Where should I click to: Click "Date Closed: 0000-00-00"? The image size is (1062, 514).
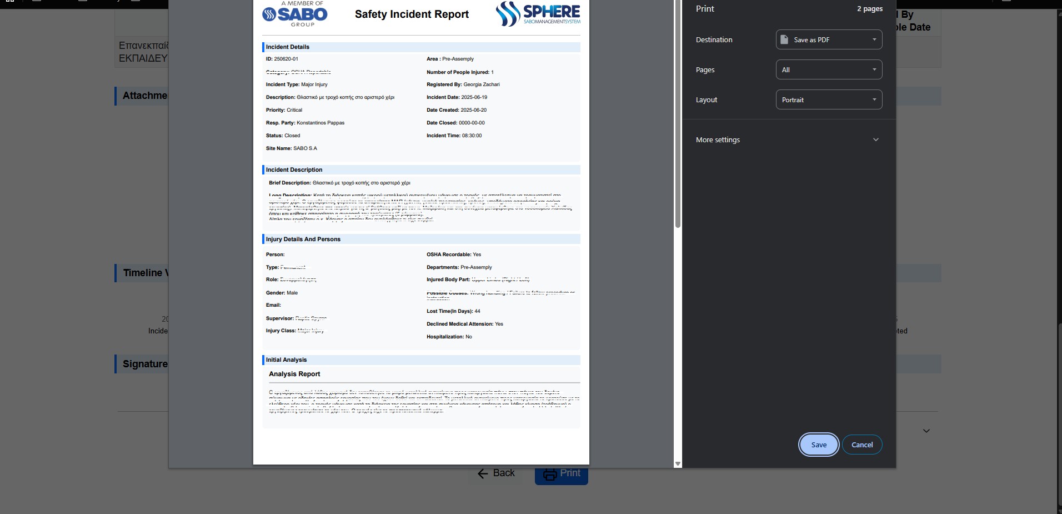point(455,123)
